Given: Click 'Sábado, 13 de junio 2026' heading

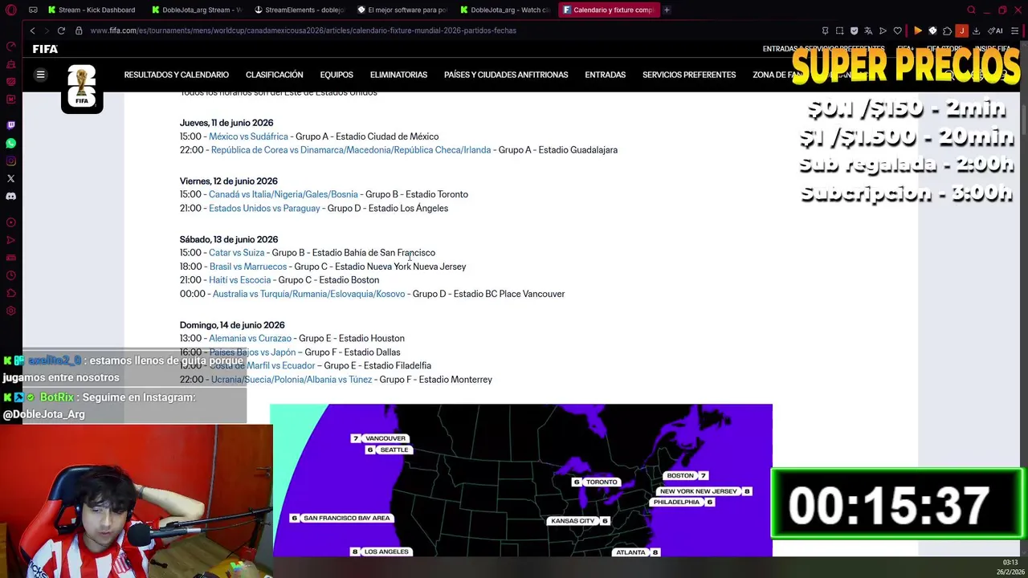Looking at the screenshot, I should 229,239.
